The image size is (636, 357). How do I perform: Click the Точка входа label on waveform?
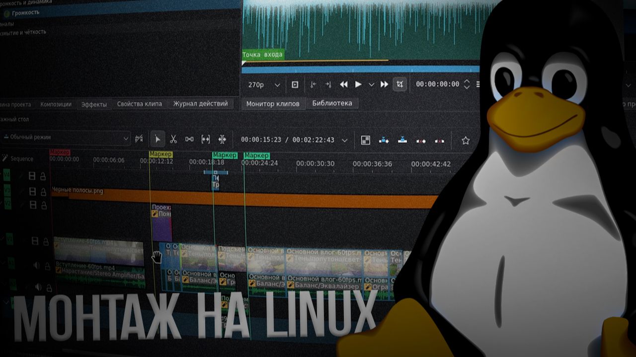pos(263,55)
